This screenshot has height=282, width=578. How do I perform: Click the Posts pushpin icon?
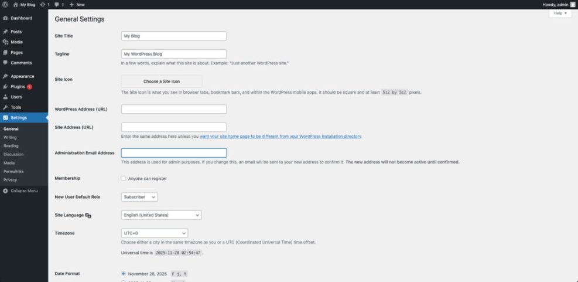5,32
